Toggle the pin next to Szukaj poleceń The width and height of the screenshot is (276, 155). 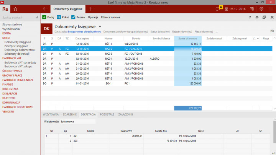tap(37, 17)
